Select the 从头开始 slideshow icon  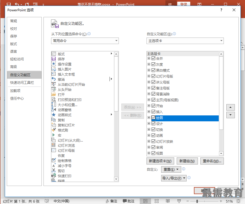tap(54, 89)
